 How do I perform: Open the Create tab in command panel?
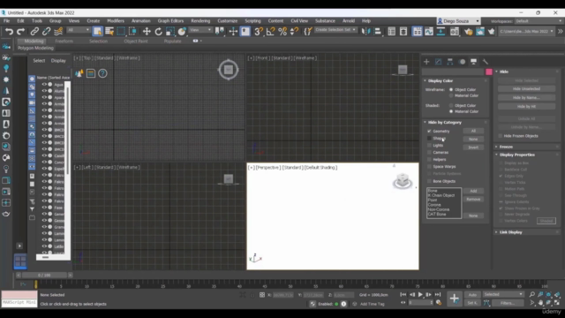[426, 62]
